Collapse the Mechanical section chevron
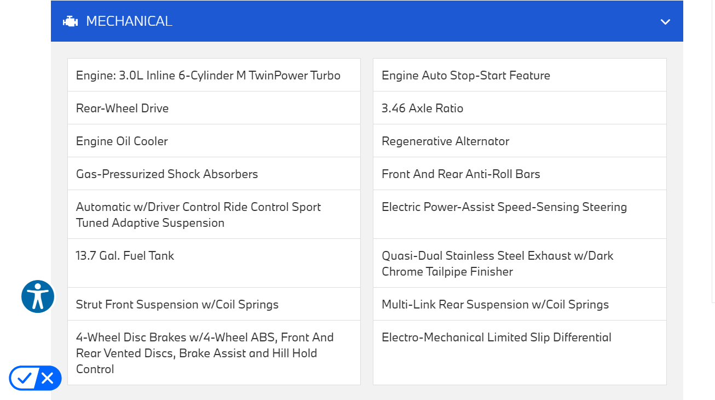715x400 pixels. (665, 22)
